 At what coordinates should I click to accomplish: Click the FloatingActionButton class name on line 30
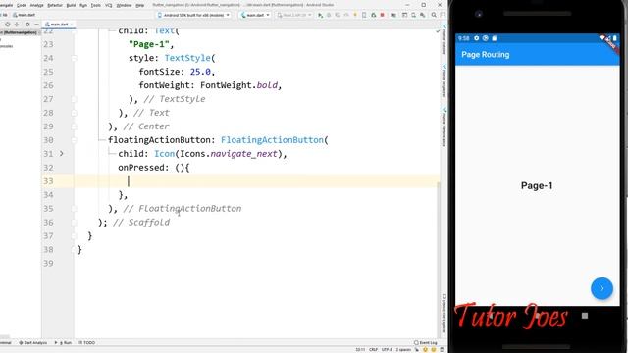point(272,140)
